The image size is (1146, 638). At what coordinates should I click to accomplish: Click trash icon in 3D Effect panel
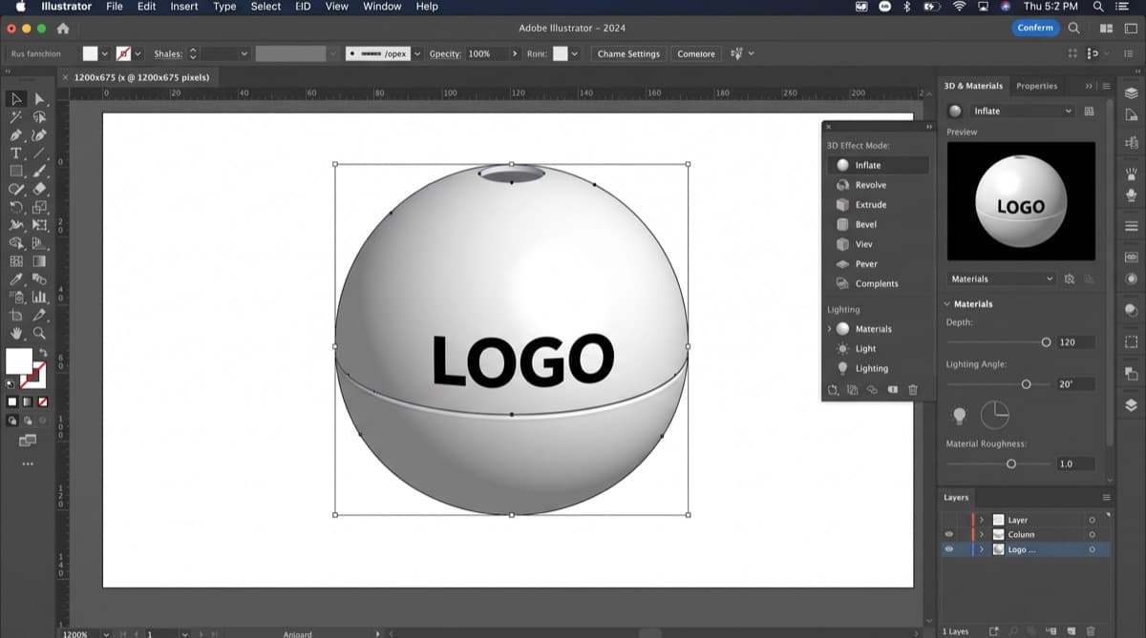pos(913,390)
